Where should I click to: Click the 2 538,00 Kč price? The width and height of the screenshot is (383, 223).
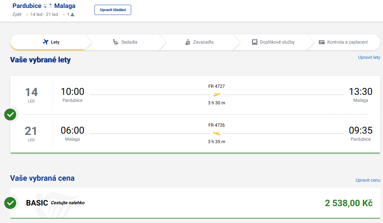click(349, 203)
